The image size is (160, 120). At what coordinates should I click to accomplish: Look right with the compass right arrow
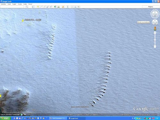click(157, 14)
